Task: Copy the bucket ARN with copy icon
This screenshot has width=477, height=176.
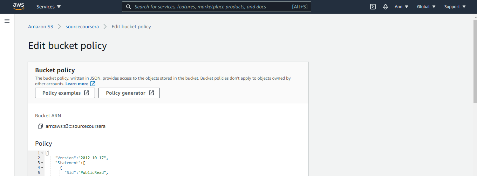Action: tap(40, 126)
